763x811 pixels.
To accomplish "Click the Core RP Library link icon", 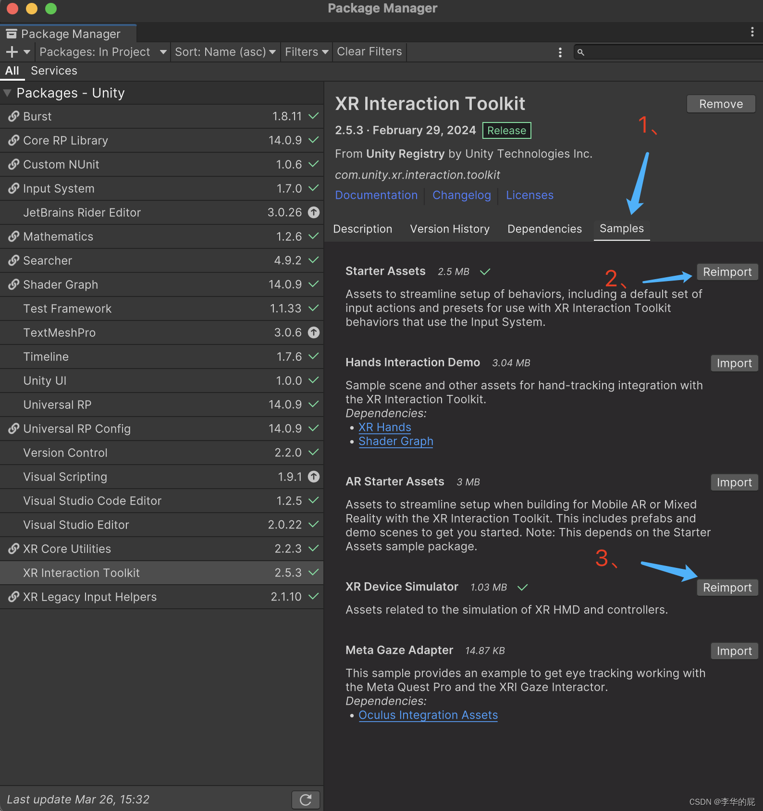I will tap(14, 140).
